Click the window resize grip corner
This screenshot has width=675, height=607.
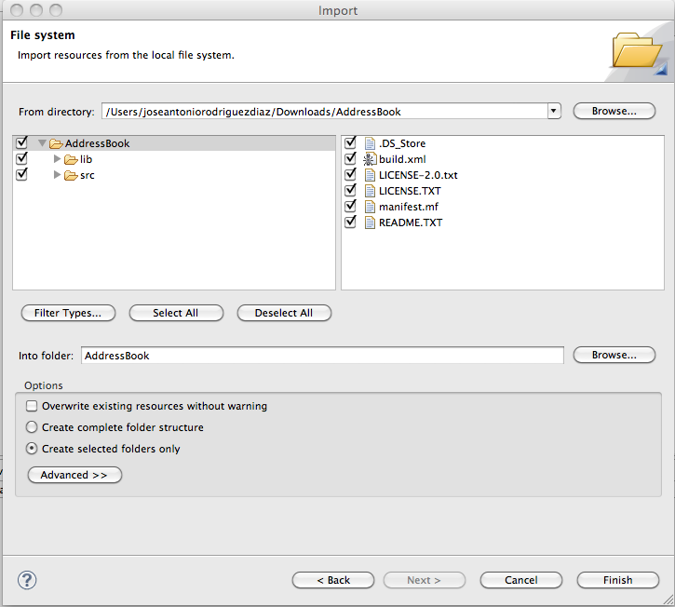coord(668,600)
